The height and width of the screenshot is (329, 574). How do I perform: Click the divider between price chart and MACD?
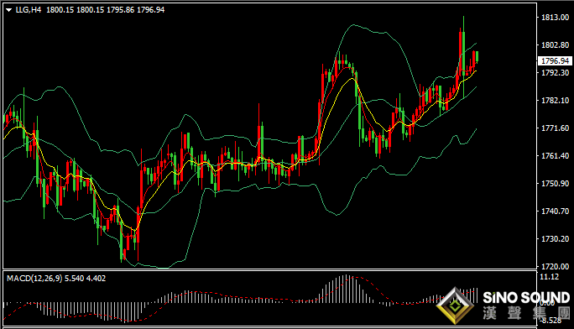pos(269,269)
